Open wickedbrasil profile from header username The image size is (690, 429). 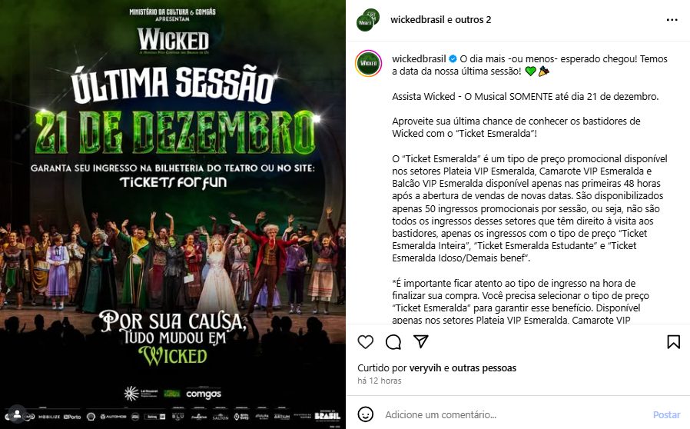417,20
